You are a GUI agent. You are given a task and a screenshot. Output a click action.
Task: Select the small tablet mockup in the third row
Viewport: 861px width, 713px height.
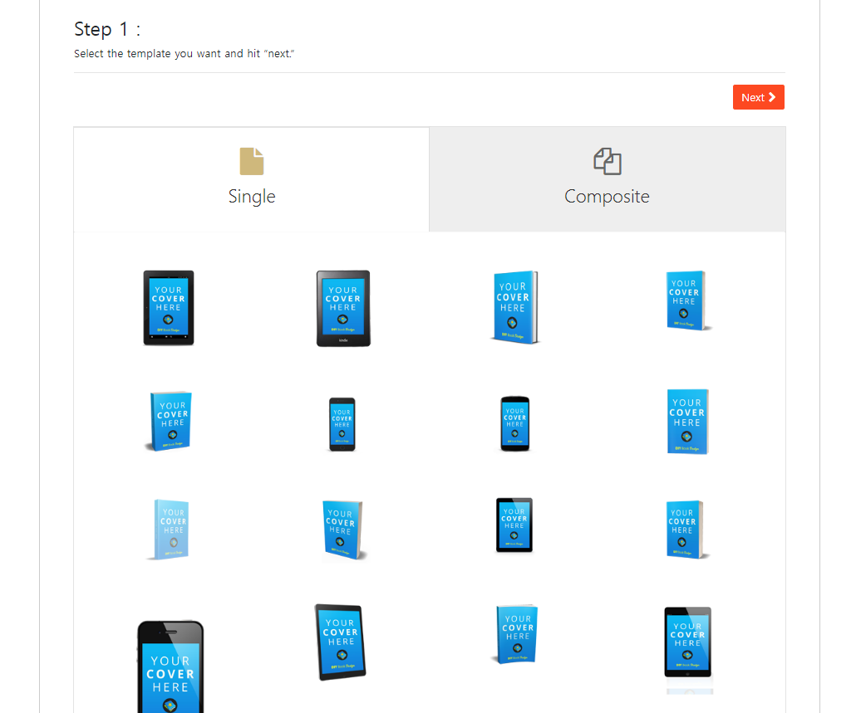[514, 525]
